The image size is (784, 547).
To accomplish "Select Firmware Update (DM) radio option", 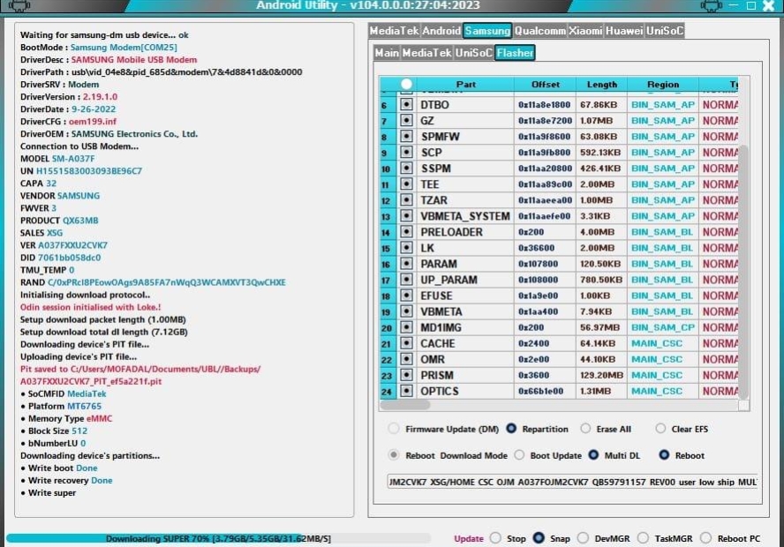I will (x=394, y=429).
